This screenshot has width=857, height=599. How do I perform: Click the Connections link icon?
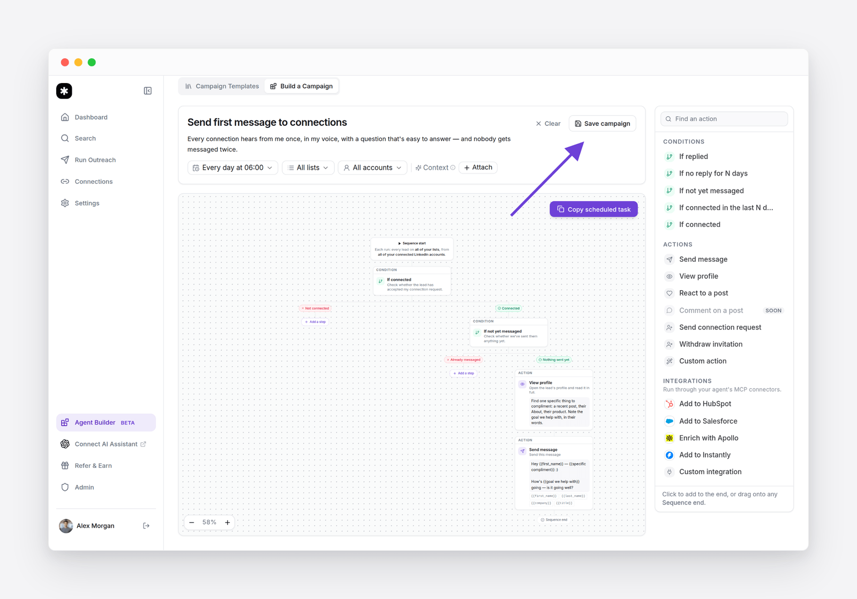65,181
